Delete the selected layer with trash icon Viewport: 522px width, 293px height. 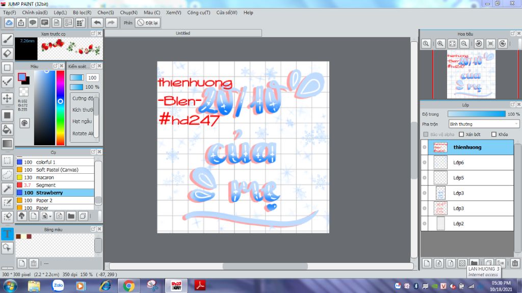515,263
